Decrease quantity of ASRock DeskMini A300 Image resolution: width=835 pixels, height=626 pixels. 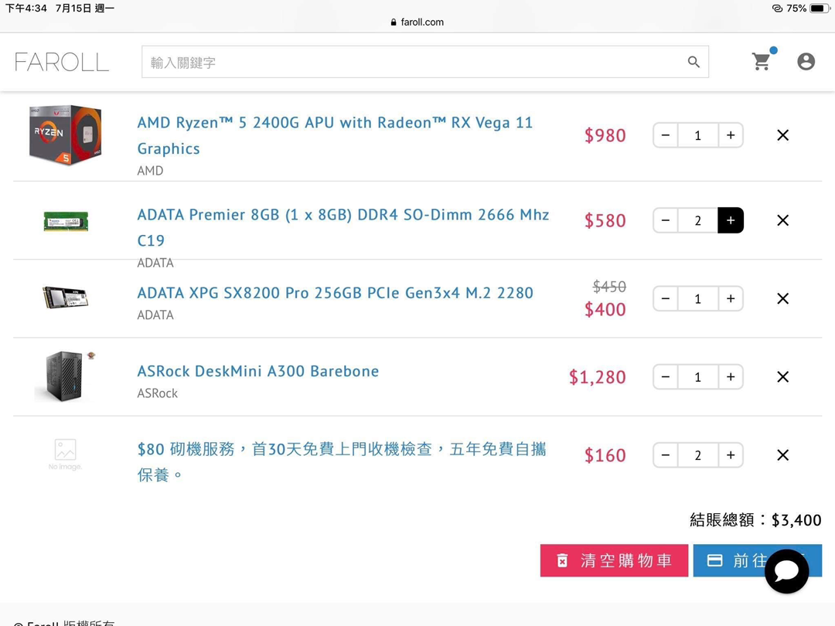pyautogui.click(x=665, y=377)
